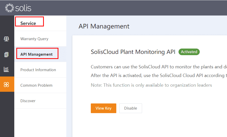Viewport: 227px width, 137px height.
Task: Click the line starting 'Customers can use'
Action: [x=159, y=67]
